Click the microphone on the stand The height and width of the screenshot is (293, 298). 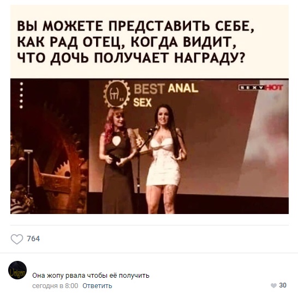pyautogui.click(x=151, y=130)
